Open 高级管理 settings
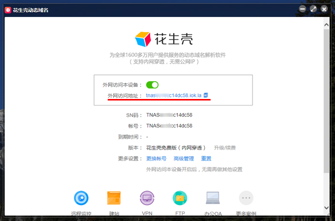Viewport: 335px width, 221px height. (183, 158)
